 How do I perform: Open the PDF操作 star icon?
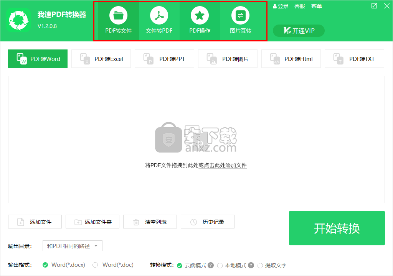point(200,16)
